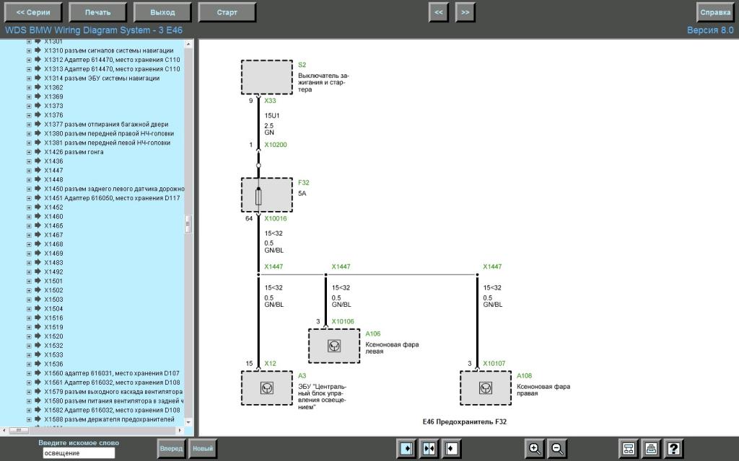739x461 pixels.
Task: Click the tree panel scroll-up arrow
Action: click(188, 44)
